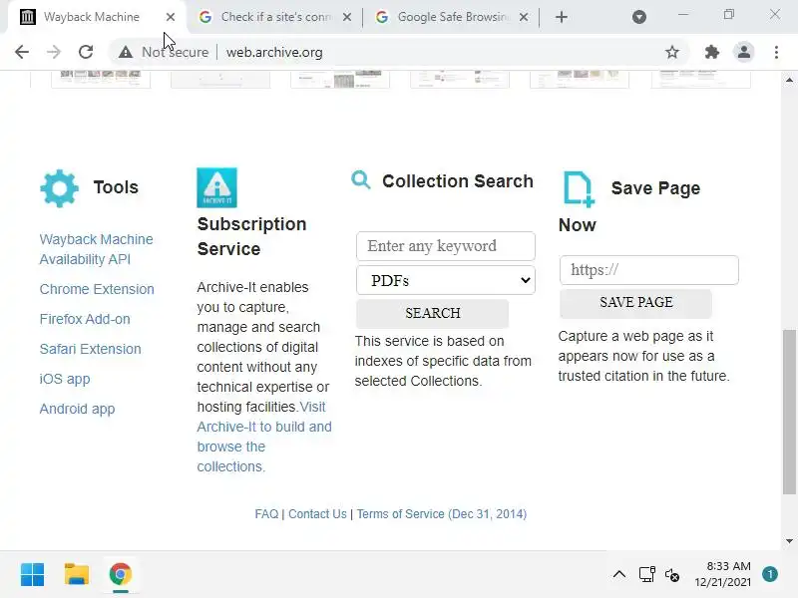The image size is (798, 598).
Task: Click the Collection Search magnifier icon
Action: (361, 180)
